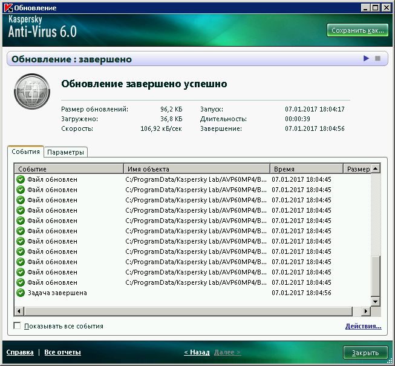Start the update with the play icon
Image resolution: width=395 pixels, height=366 pixels.
pyautogui.click(x=367, y=59)
